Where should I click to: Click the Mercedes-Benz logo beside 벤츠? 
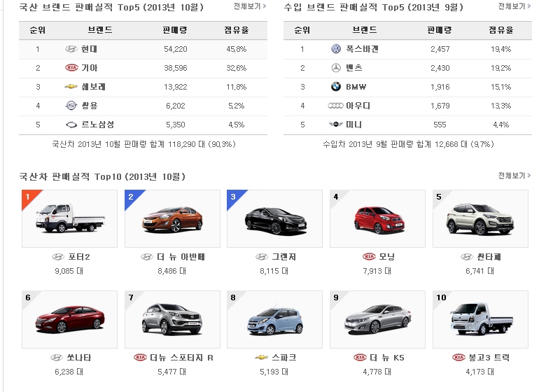pyautogui.click(x=335, y=68)
